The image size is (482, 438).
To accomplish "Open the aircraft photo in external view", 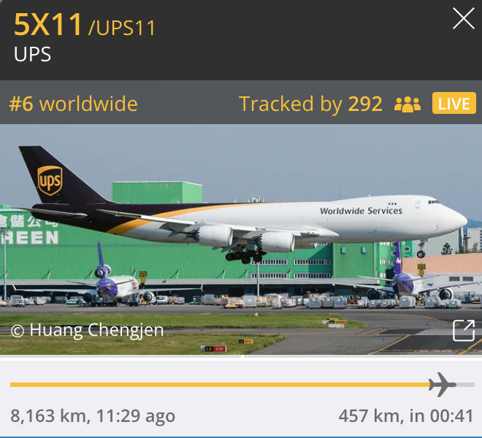I will (464, 331).
